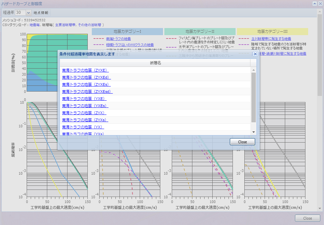The image size is (324, 225).
Task: Open 南海トラフの地震（ZYXE） in the list
Action: pos(85,70)
